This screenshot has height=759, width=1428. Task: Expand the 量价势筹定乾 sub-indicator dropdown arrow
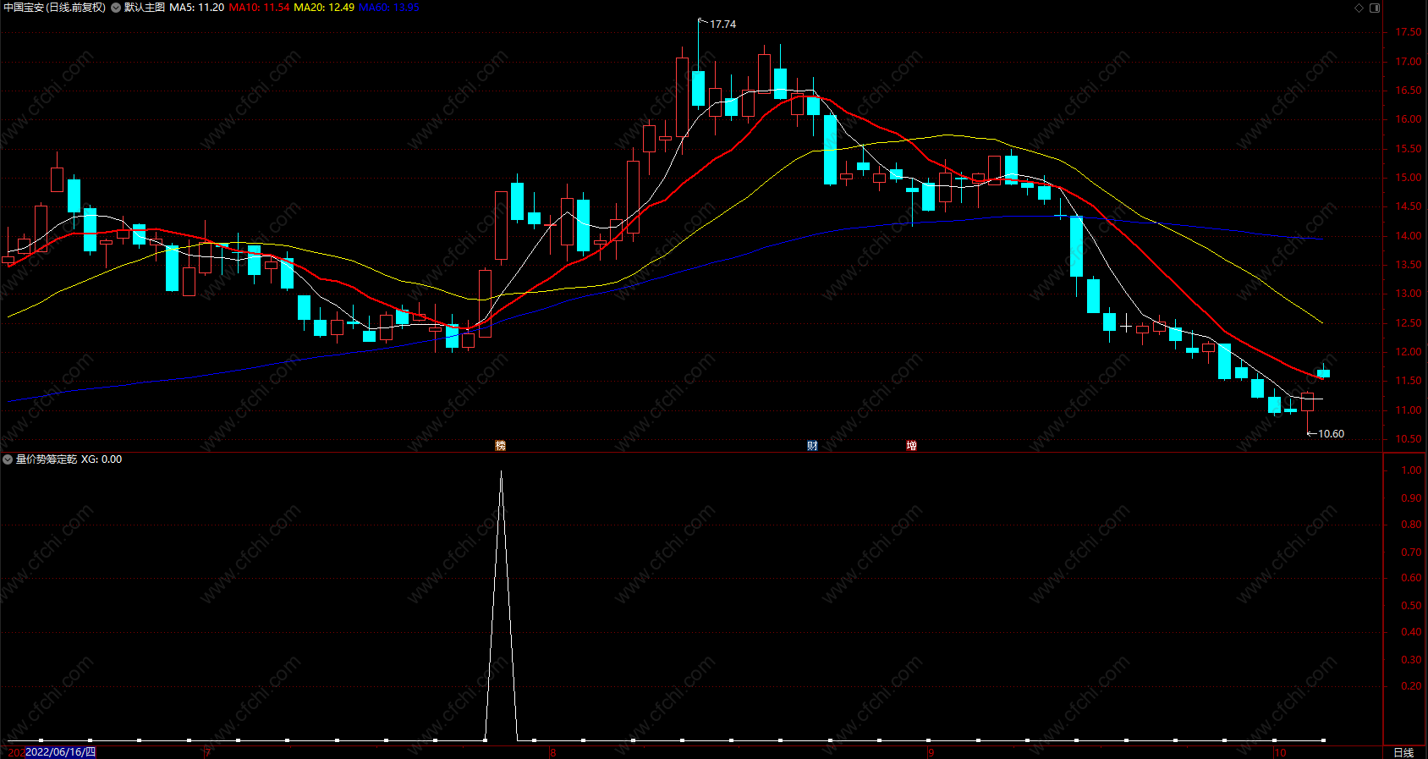pyautogui.click(x=8, y=459)
